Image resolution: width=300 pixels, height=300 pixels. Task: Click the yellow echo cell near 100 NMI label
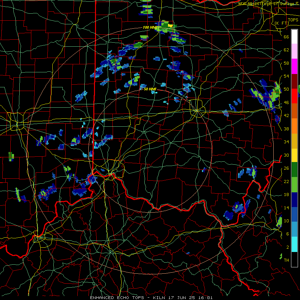[170, 25]
